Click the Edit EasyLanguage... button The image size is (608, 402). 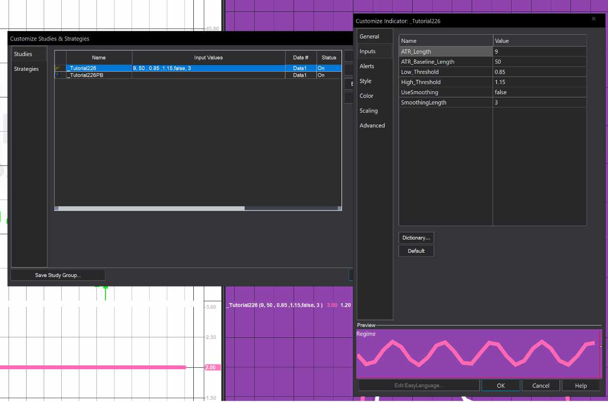(419, 385)
